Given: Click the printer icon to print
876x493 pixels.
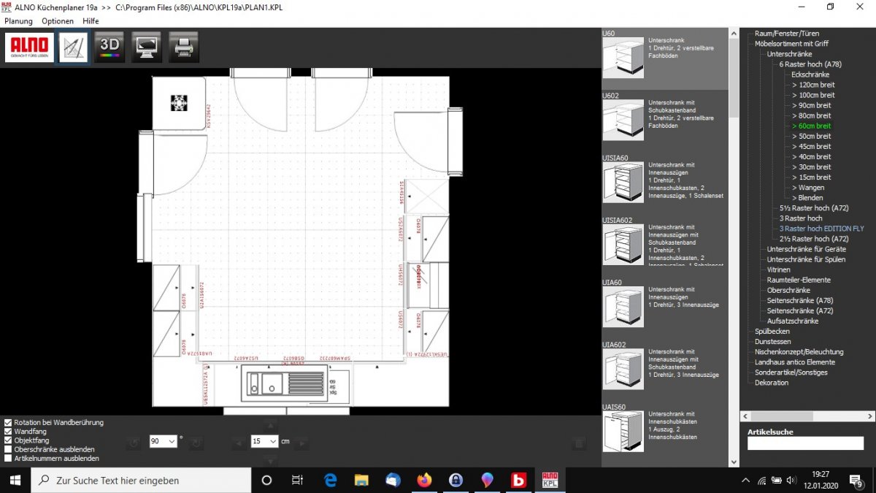Looking at the screenshot, I should [182, 47].
